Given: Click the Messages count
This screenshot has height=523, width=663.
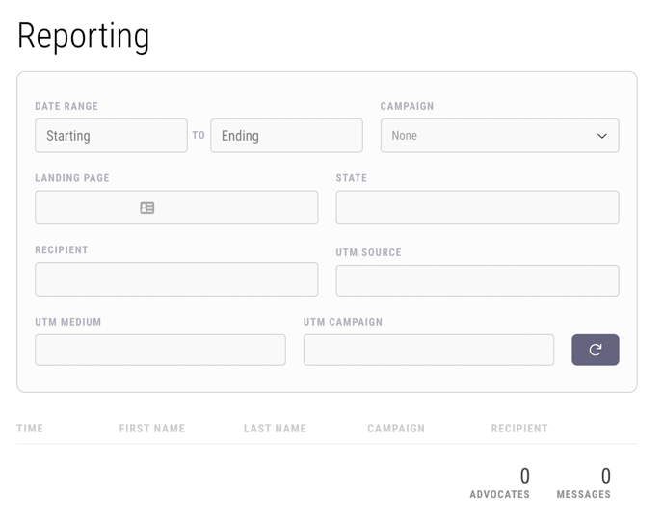Looking at the screenshot, I should click(605, 477).
